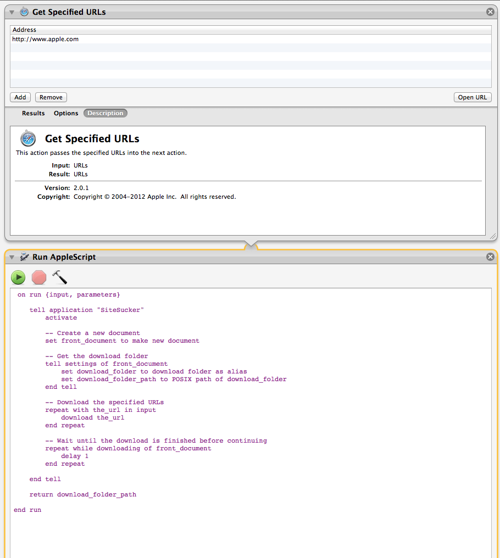The width and height of the screenshot is (500, 558).
Task: Click the 'download the_url' line
Action: [93, 418]
